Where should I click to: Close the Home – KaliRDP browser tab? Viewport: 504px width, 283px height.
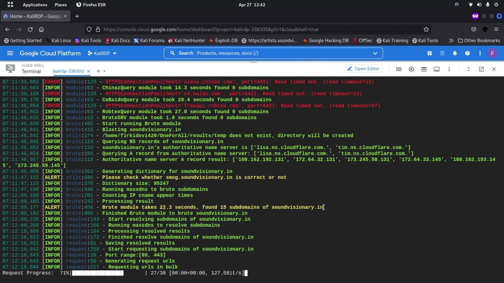click(65, 16)
